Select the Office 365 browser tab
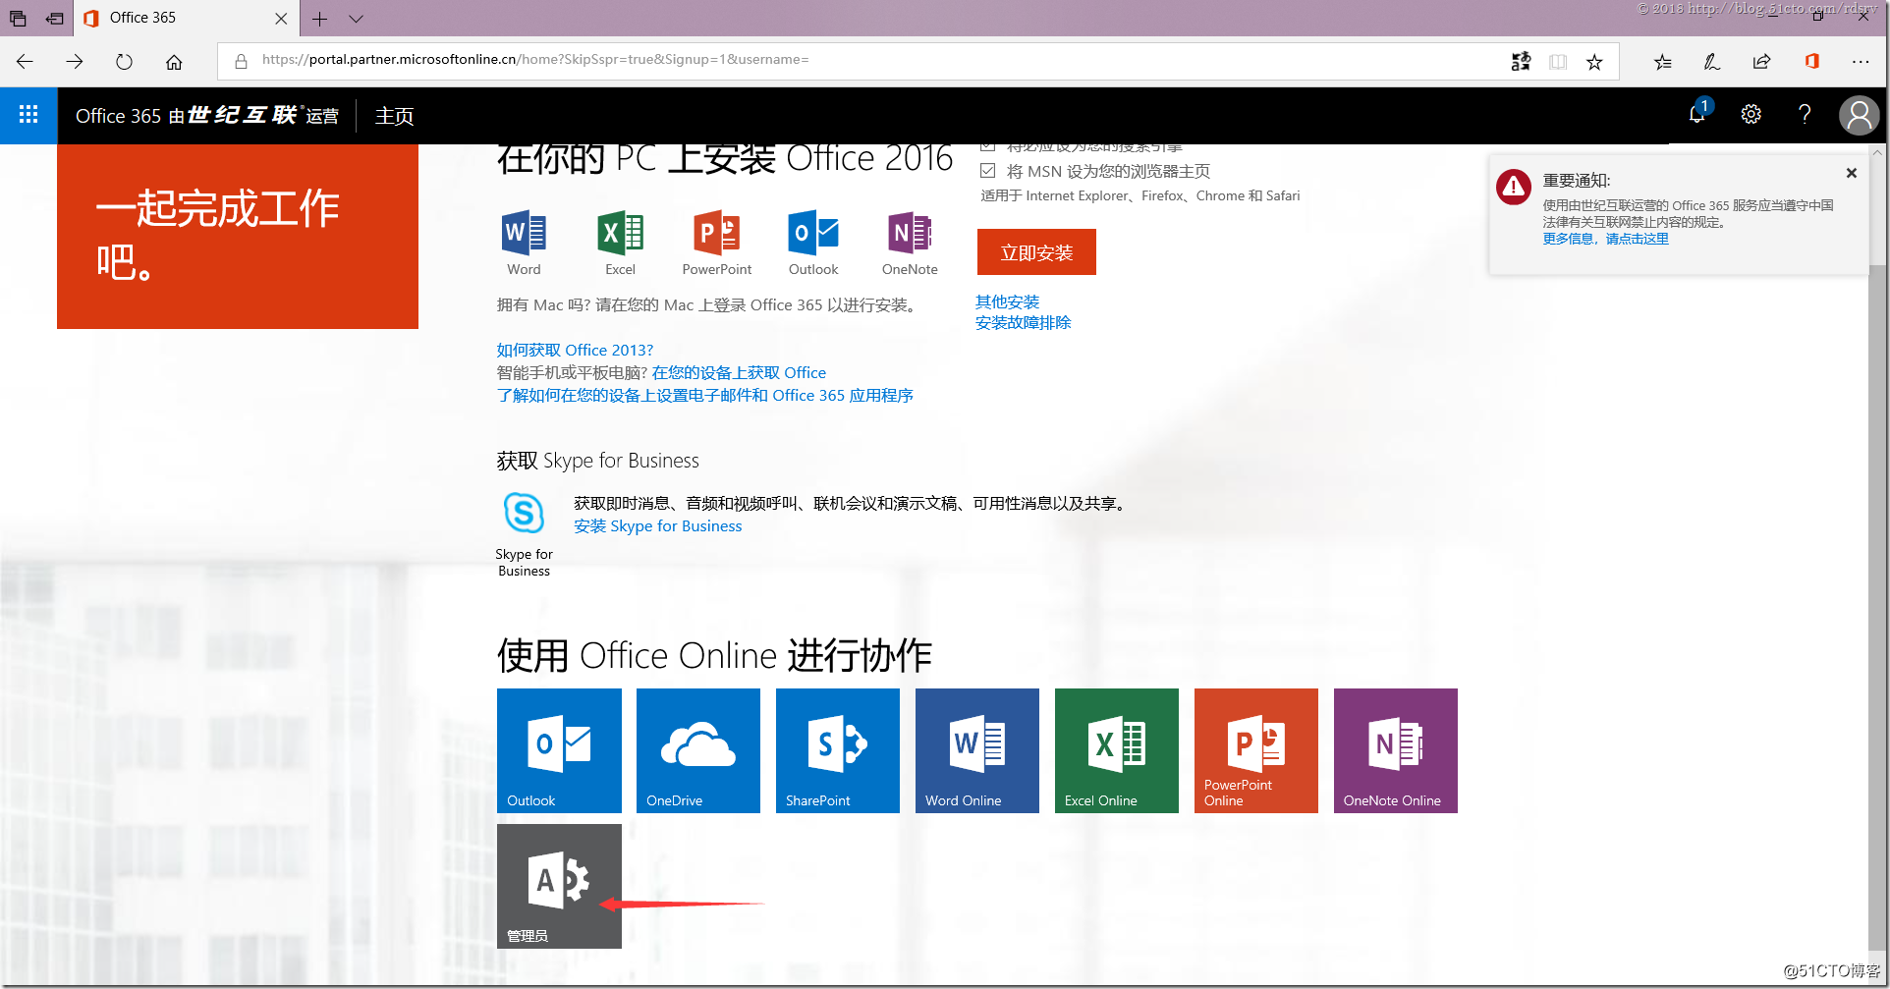 (186, 19)
